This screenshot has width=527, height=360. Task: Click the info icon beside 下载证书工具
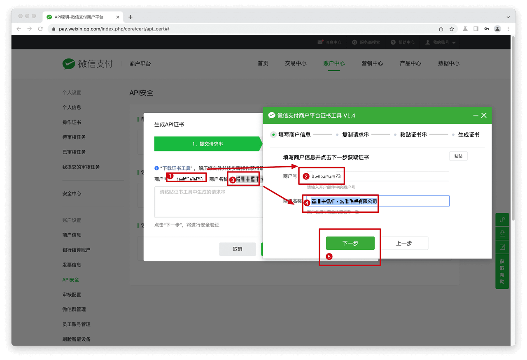coord(156,167)
